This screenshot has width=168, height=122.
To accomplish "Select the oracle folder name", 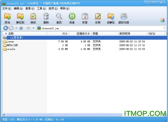I will [11, 49].
